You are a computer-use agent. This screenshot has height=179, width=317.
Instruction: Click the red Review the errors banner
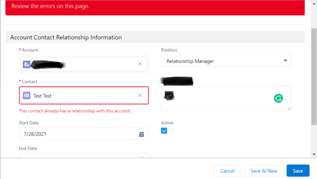pos(155,7)
